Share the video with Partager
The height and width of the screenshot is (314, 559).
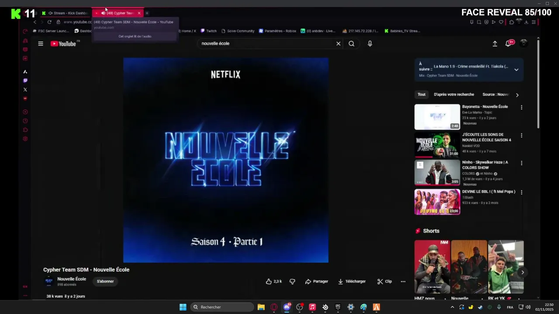pyautogui.click(x=317, y=281)
